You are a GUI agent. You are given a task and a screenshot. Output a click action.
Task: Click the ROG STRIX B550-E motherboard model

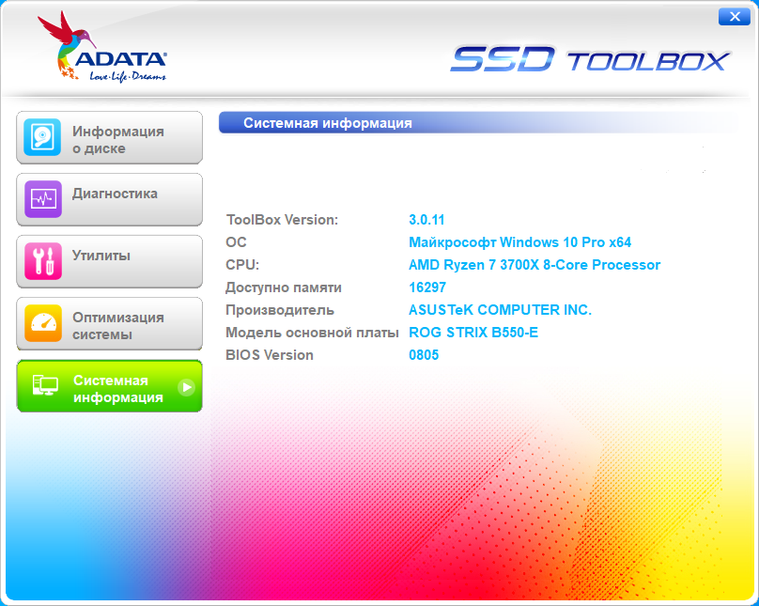(472, 333)
